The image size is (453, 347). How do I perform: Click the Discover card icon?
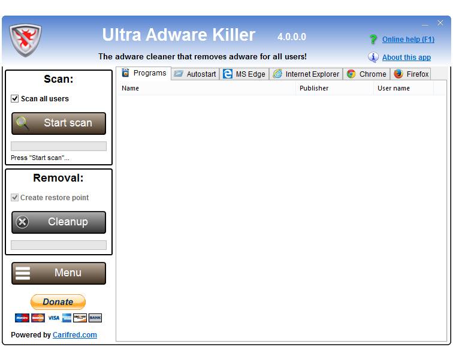tap(80, 318)
